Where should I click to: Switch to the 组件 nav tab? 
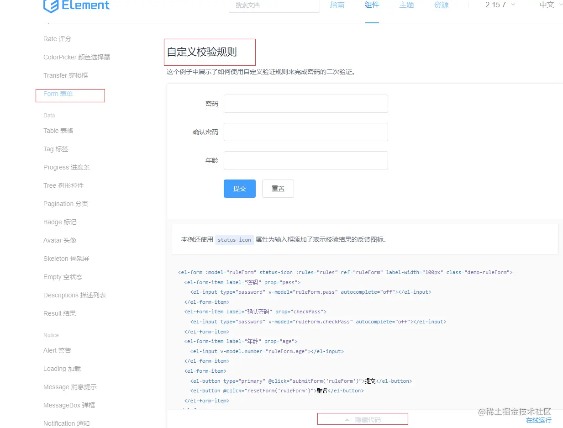[372, 5]
